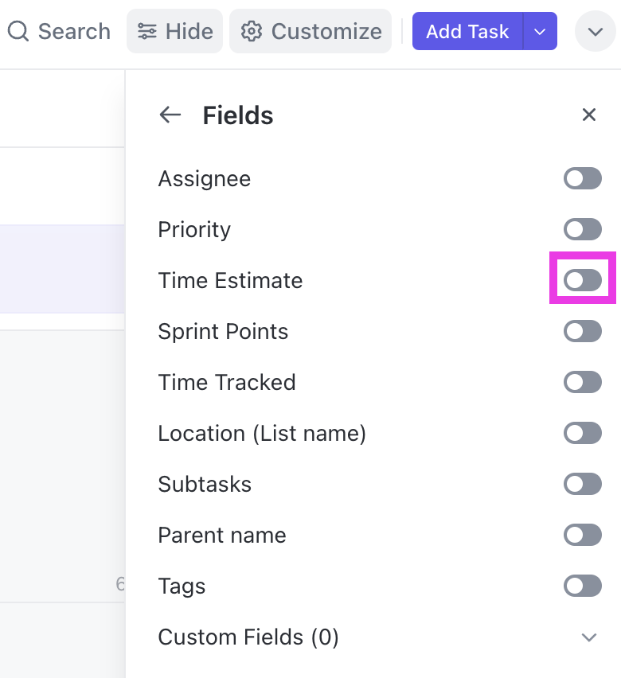This screenshot has height=678, width=621.
Task: Click the Hide sliders icon button
Action: 147,32
